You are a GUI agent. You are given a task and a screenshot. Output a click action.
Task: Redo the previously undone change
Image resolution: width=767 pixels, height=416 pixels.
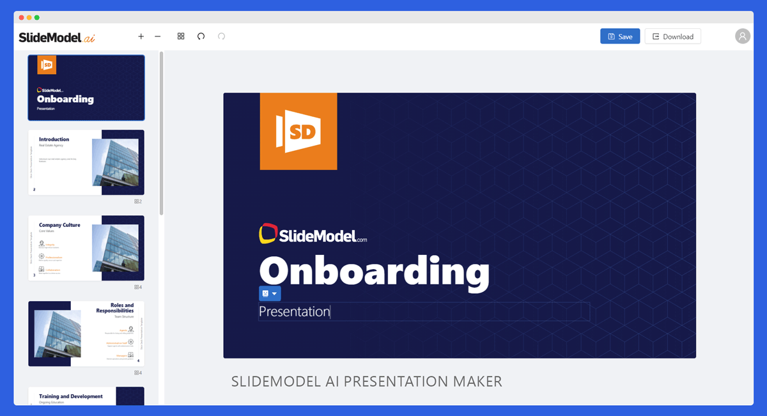coord(221,36)
